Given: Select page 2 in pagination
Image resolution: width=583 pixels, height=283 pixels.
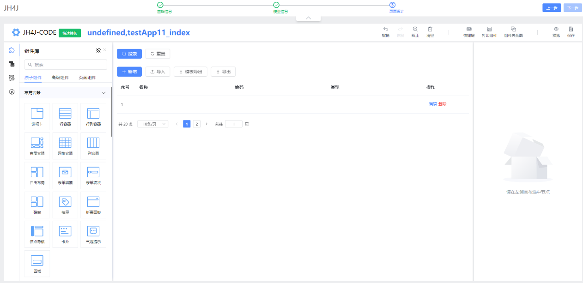Looking at the screenshot, I should coord(197,124).
